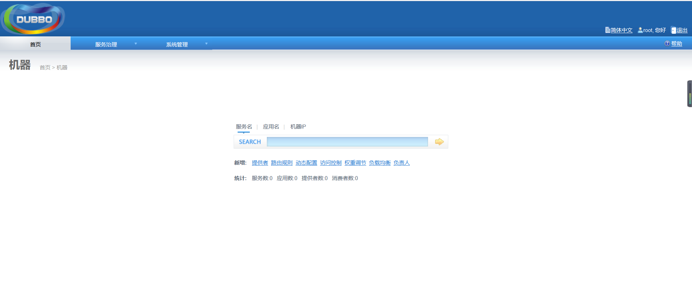
Task: Click the 消费者数:0 statistic
Action: 345,178
